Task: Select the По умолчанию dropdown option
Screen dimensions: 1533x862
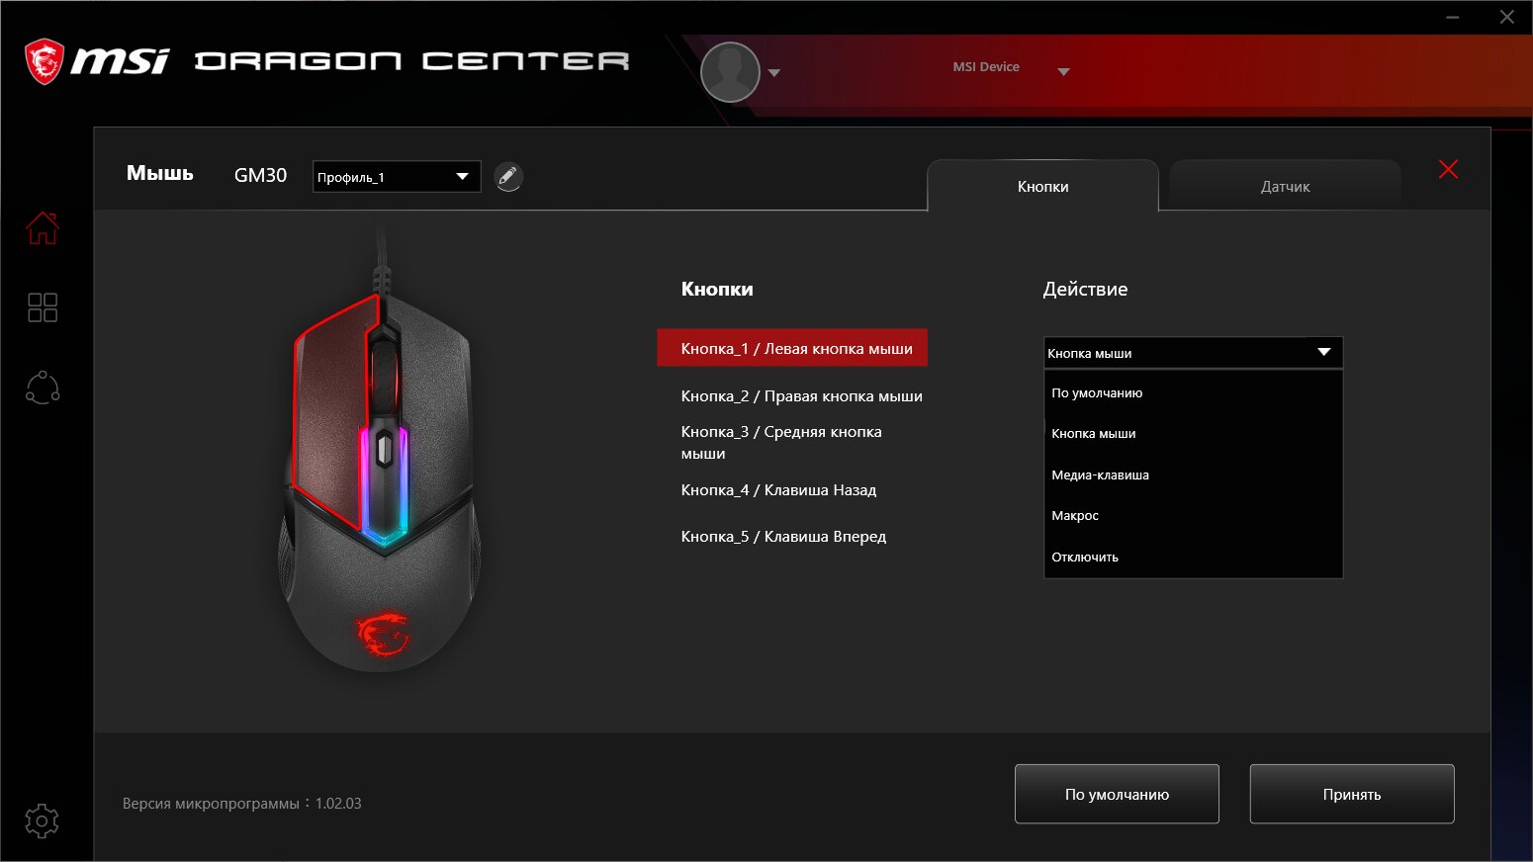Action: point(1194,392)
